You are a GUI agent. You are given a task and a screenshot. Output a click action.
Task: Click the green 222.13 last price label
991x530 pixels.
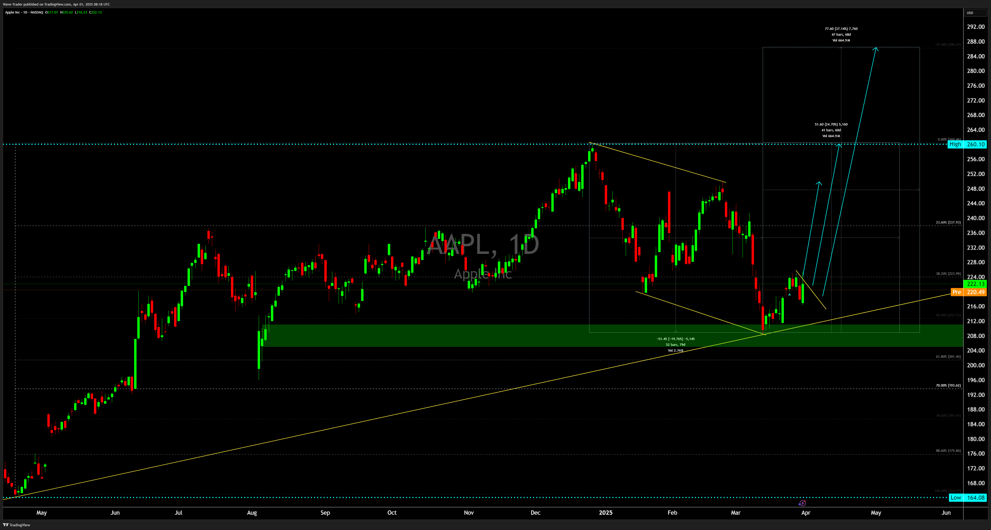tap(976, 284)
